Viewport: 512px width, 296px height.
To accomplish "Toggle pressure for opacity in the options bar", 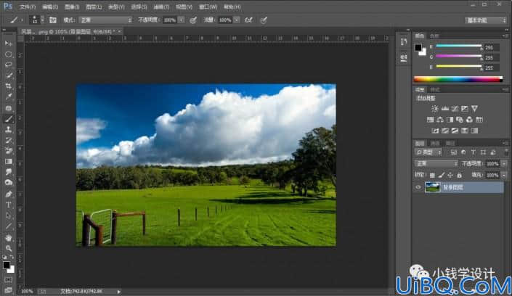I will [x=193, y=20].
